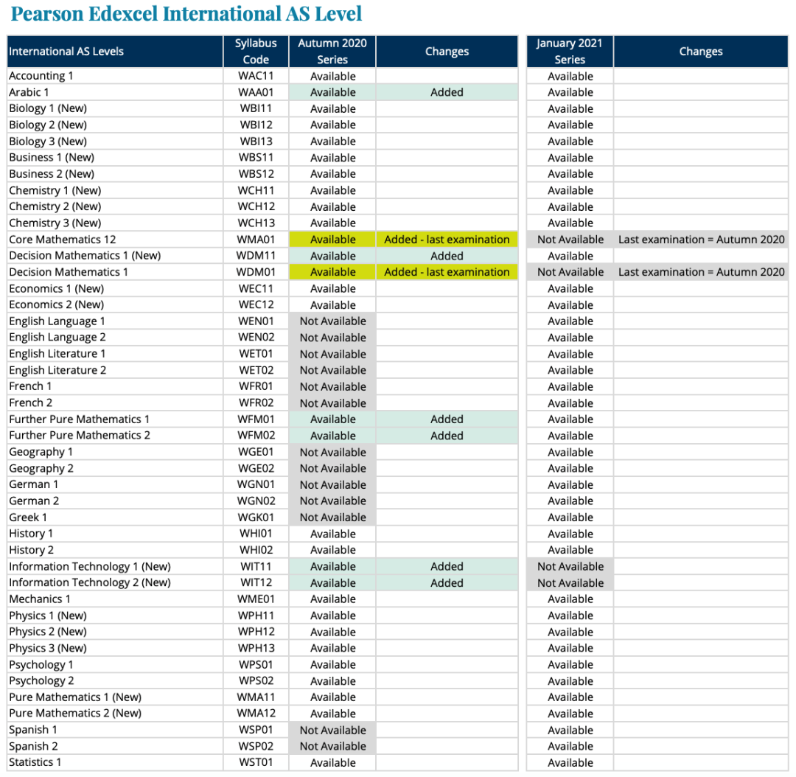The width and height of the screenshot is (796, 777).
Task: Click syllabus code WAA01
Action: coord(256,92)
